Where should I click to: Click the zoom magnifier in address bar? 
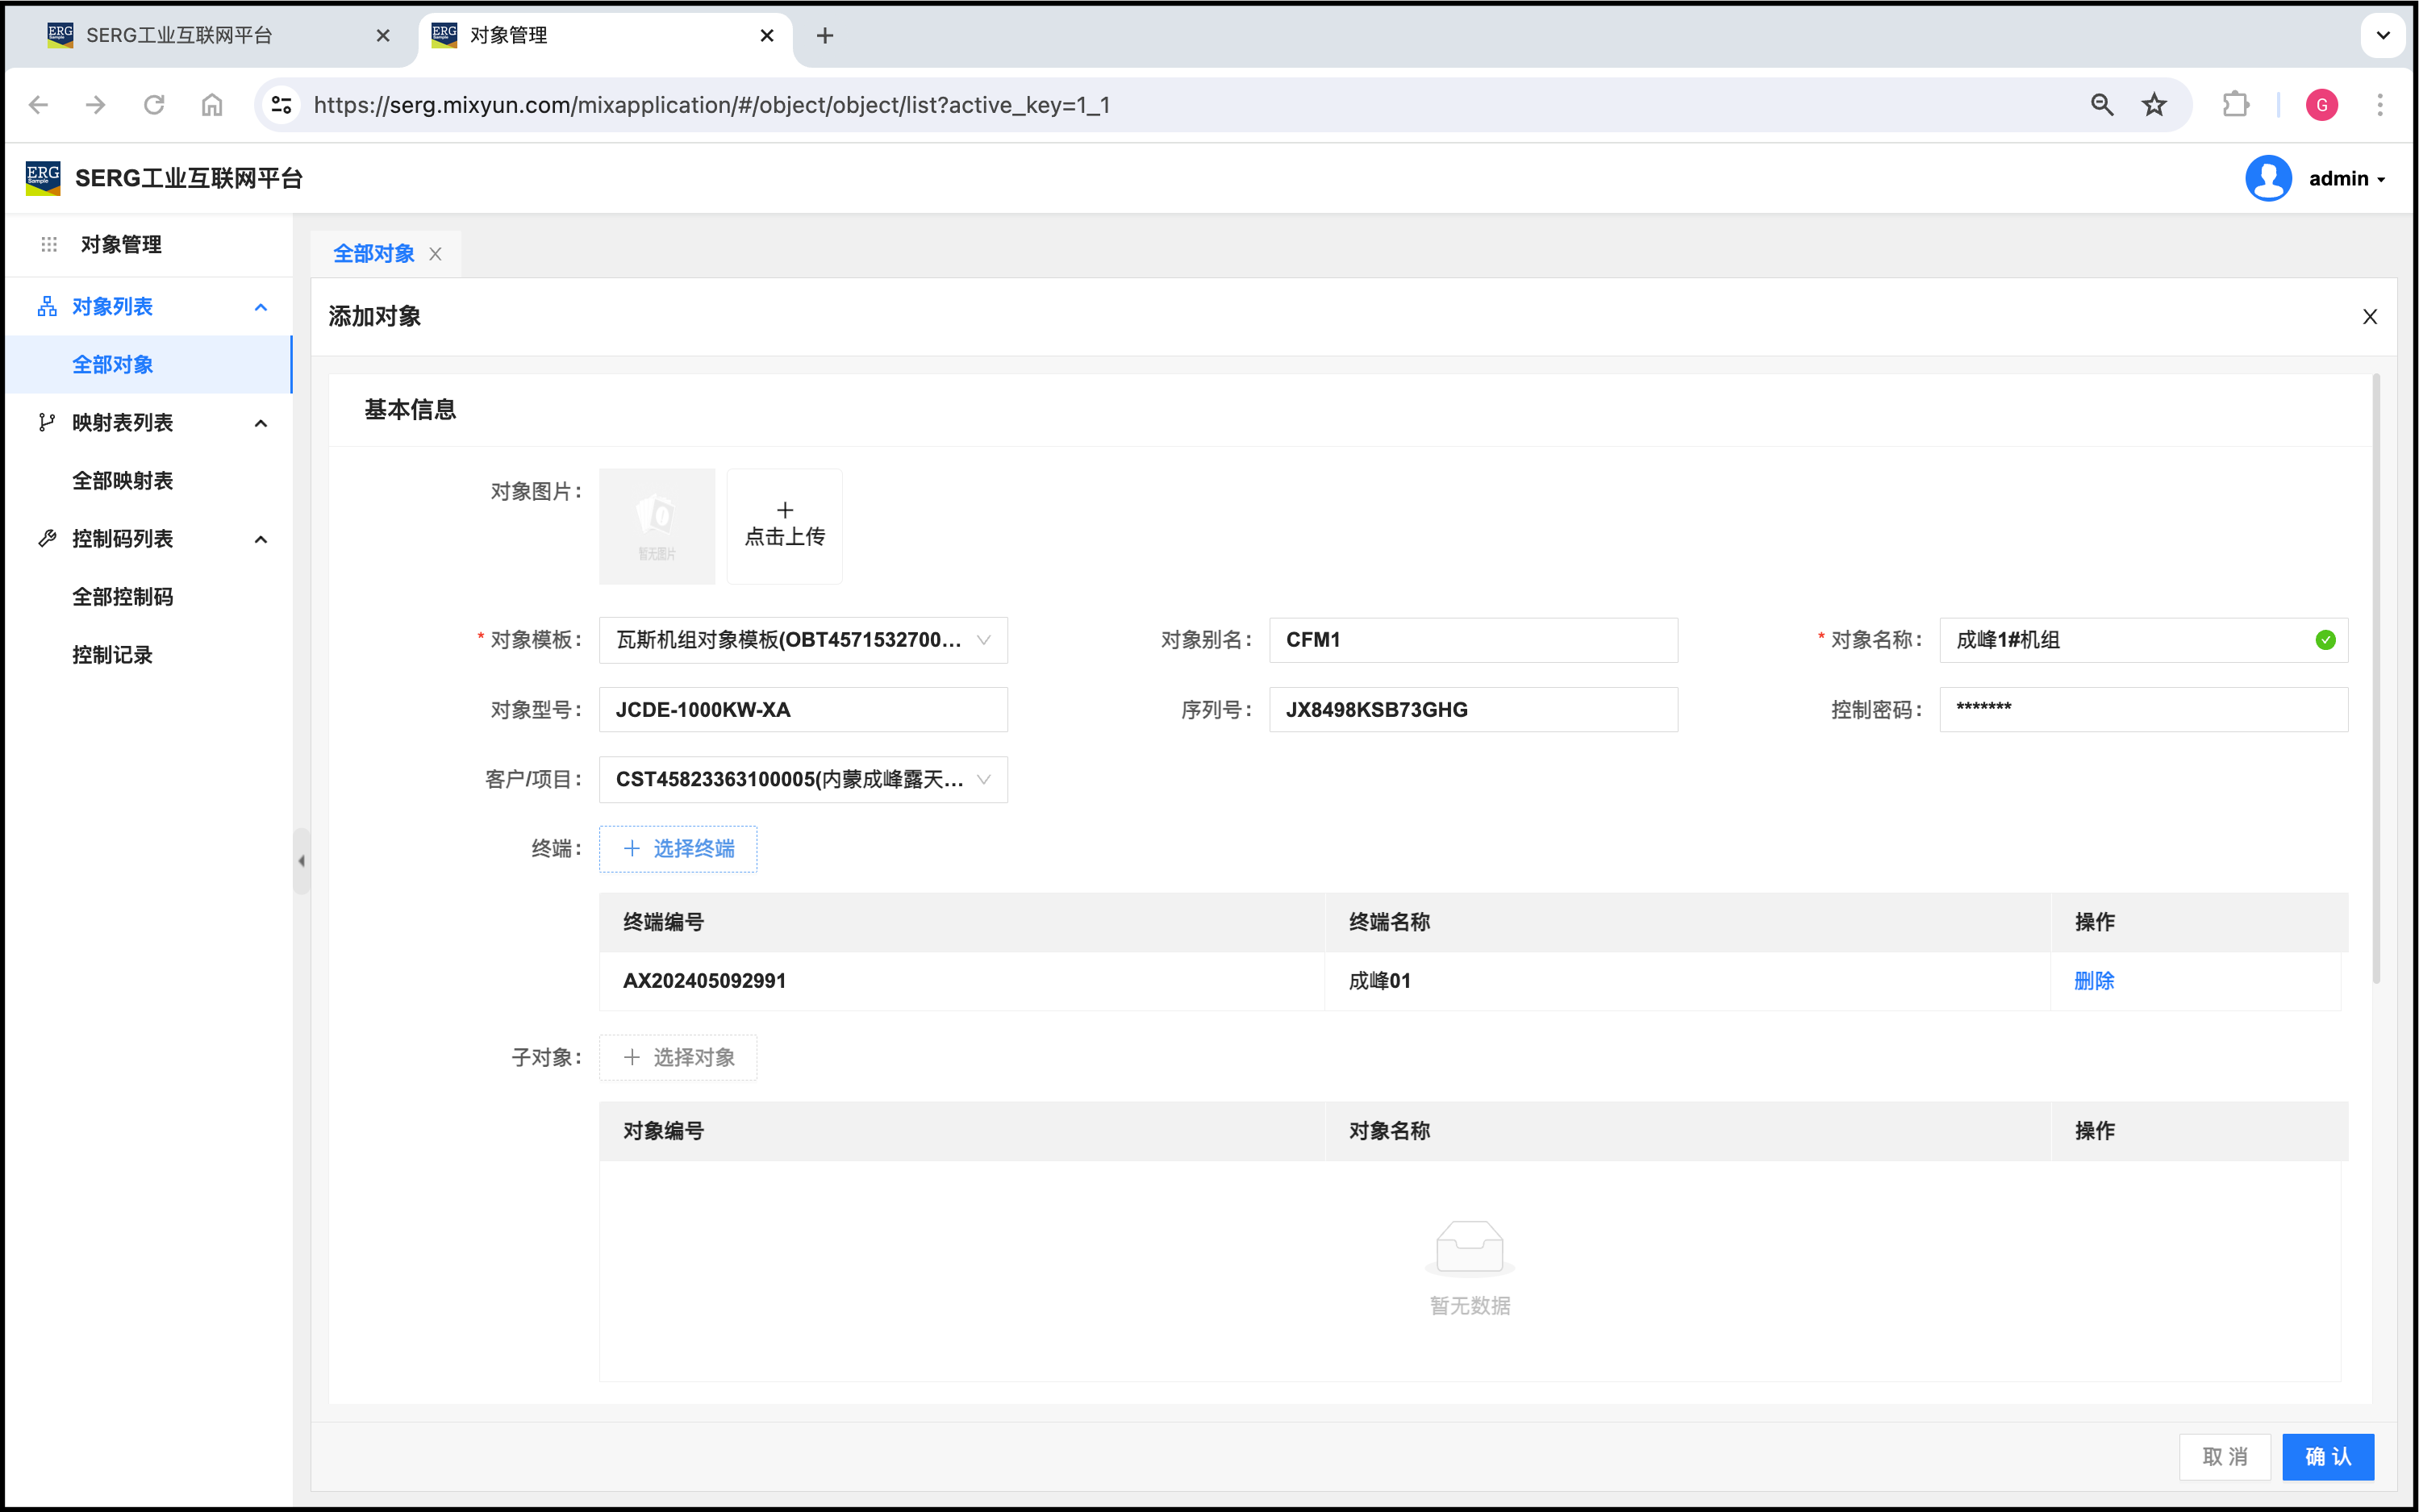point(2102,105)
